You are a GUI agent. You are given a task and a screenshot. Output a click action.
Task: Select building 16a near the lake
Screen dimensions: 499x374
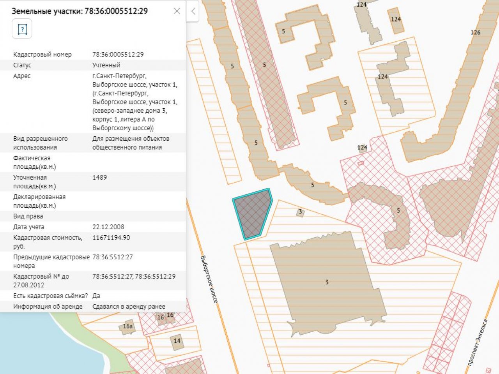tap(128, 327)
